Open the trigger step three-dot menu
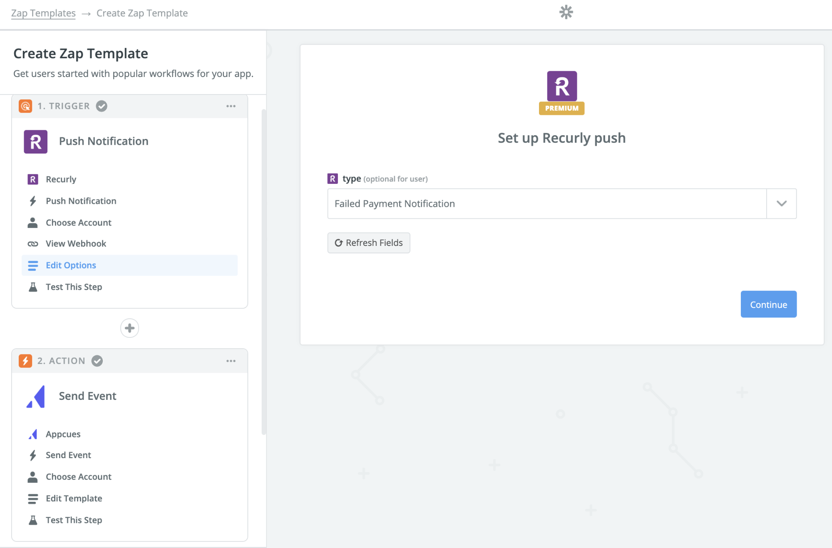This screenshot has width=832, height=548. pyautogui.click(x=231, y=106)
